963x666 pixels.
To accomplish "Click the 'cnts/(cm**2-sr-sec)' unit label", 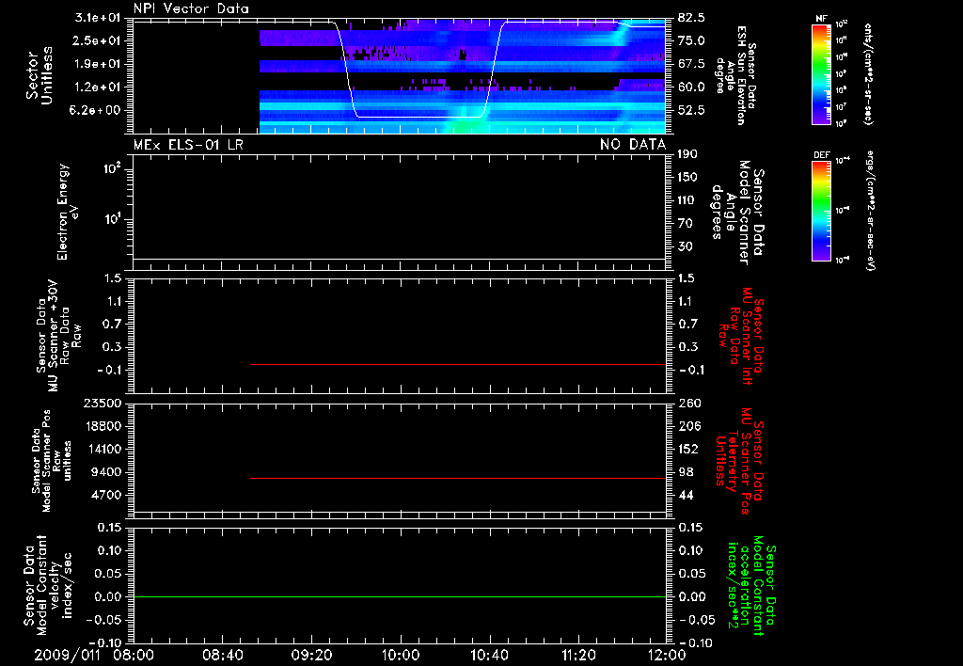I will point(868,73).
